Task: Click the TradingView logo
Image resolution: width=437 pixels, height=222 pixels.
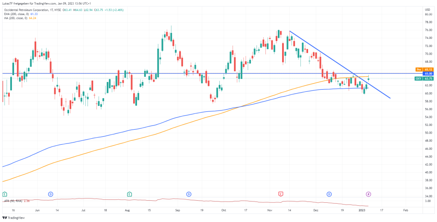Action: point(14,218)
